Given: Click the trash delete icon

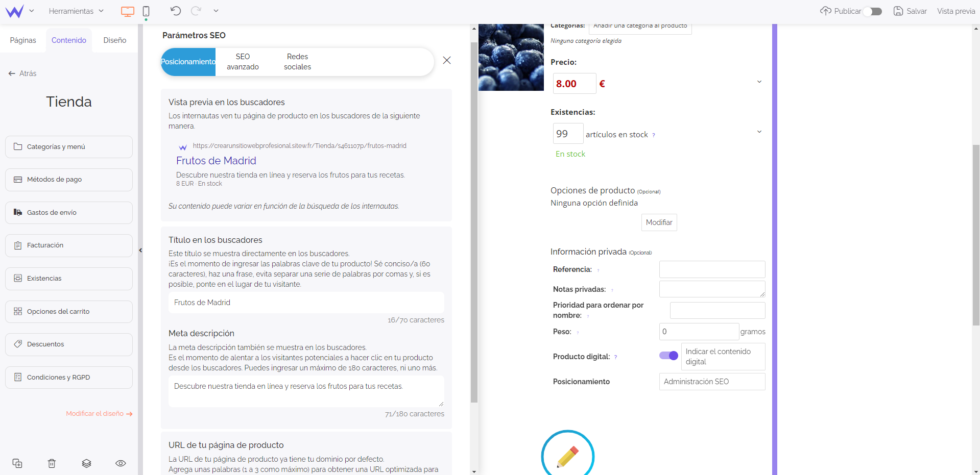Looking at the screenshot, I should click(52, 463).
